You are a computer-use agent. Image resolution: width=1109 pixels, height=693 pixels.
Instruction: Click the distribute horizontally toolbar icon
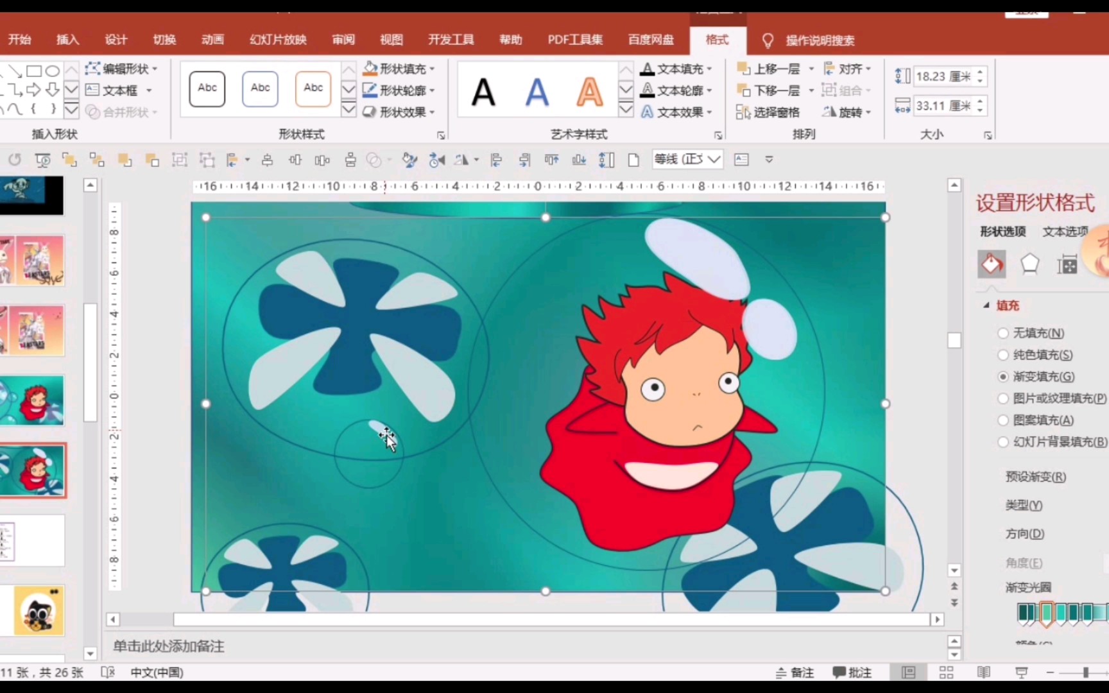click(322, 160)
